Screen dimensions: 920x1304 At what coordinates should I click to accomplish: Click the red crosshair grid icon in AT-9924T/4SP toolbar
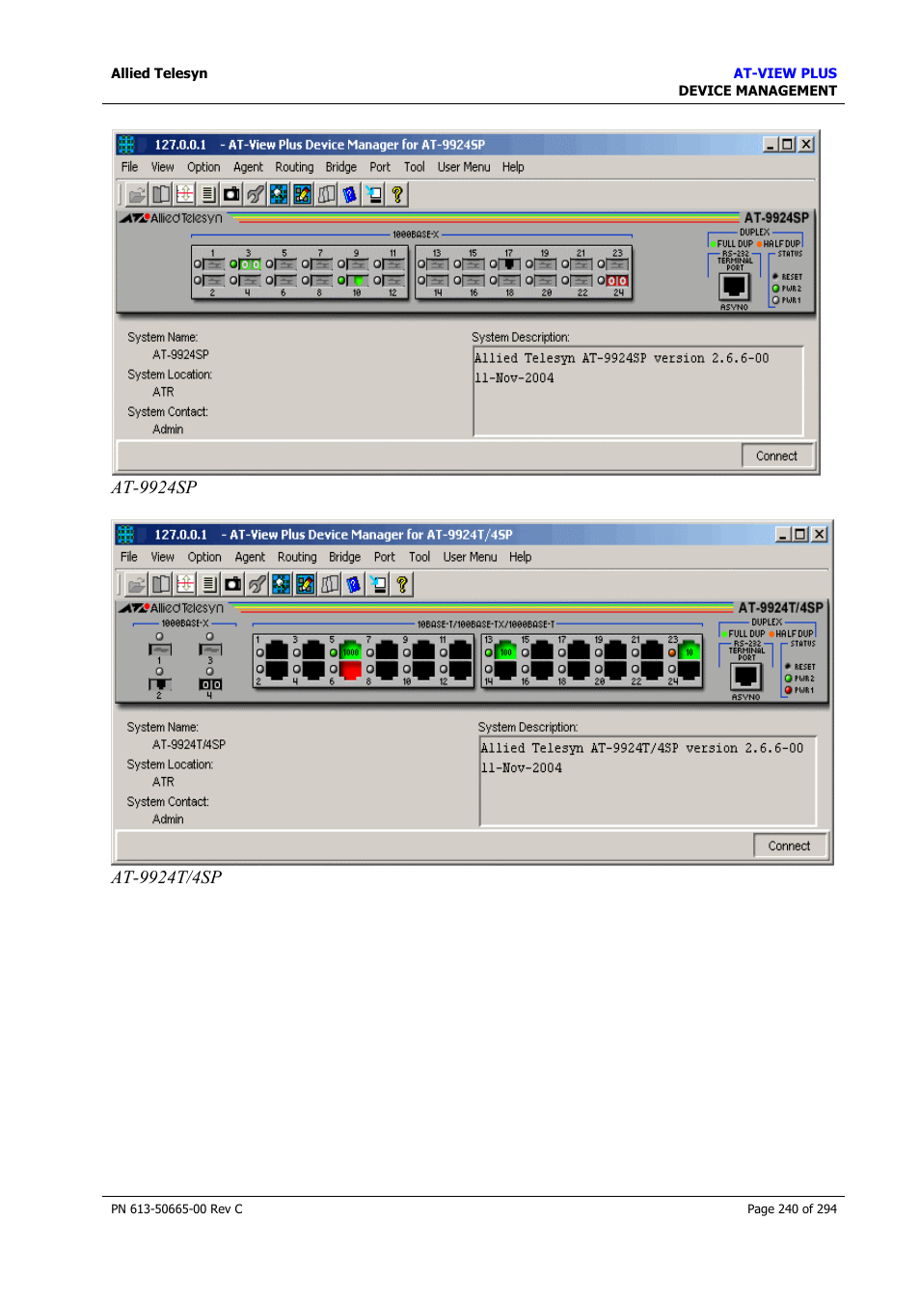[x=185, y=584]
